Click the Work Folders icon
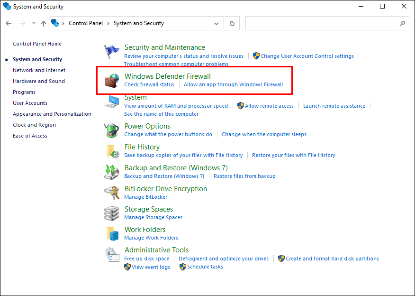415x296 pixels. [x=112, y=234]
